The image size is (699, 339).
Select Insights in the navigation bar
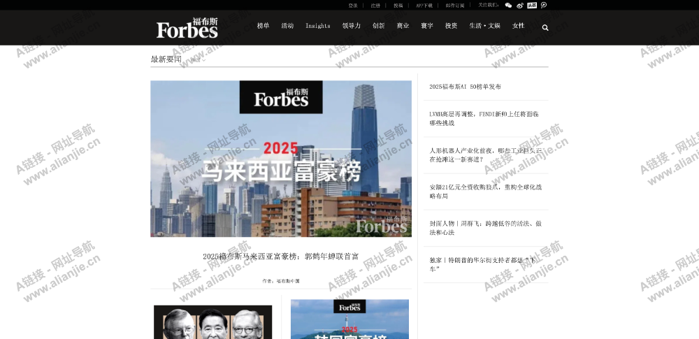(x=317, y=26)
